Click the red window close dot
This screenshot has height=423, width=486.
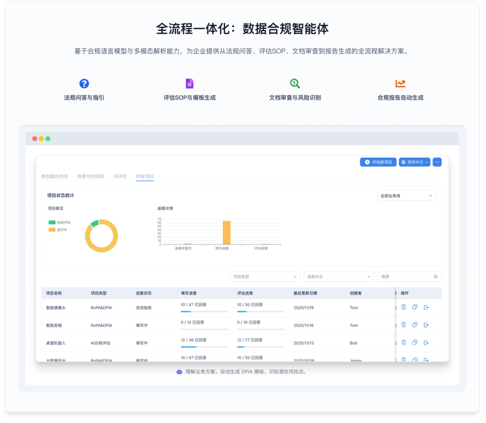(34, 139)
